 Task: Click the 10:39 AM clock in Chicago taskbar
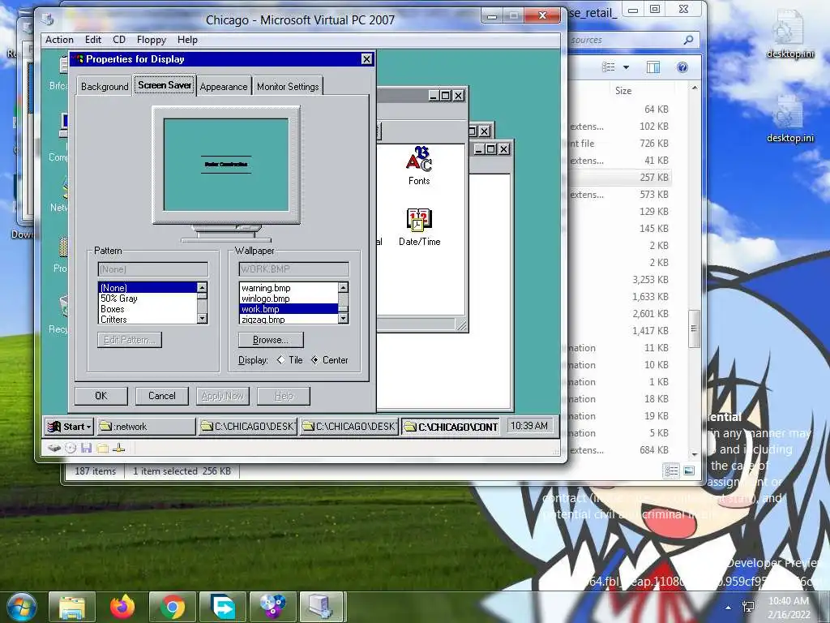pyautogui.click(x=529, y=426)
